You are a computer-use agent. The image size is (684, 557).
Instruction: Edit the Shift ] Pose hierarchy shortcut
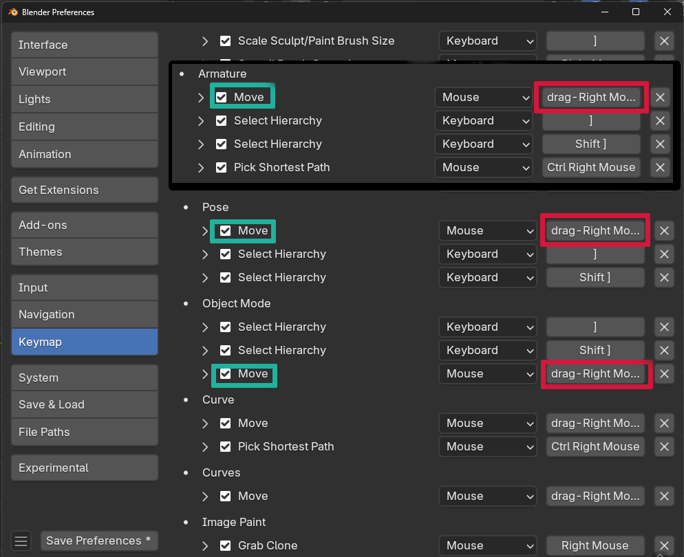click(595, 277)
